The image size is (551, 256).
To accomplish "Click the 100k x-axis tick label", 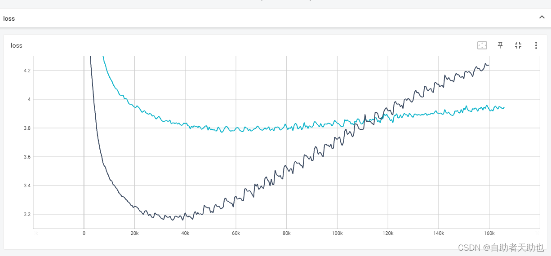I will point(337,234).
